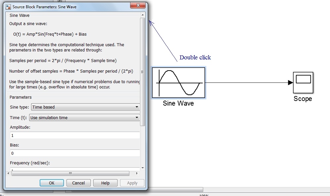Image resolution: width=330 pixels, height=196 pixels.
Task: Select the Sine Wave block on canvas
Action: tap(178, 82)
